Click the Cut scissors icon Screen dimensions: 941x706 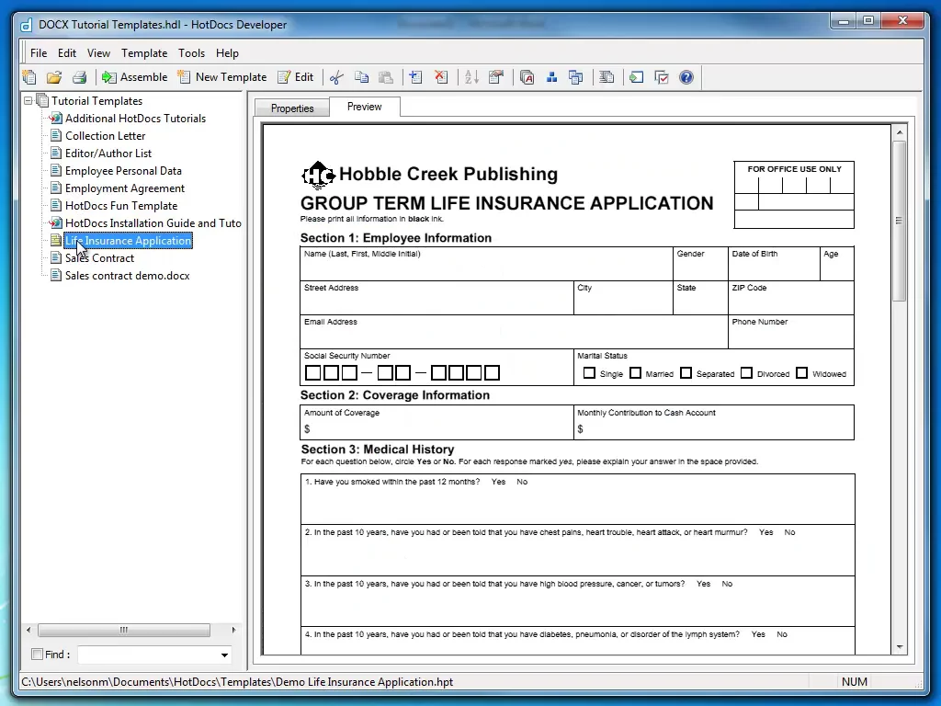point(336,77)
